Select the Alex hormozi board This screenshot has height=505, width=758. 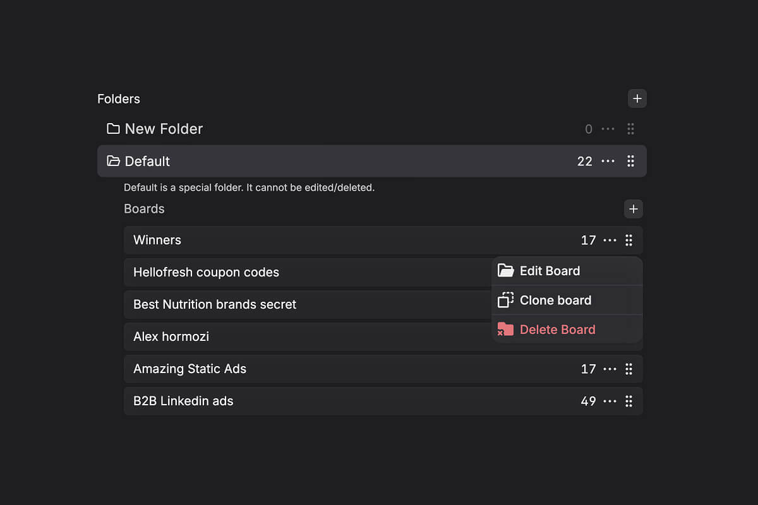click(x=171, y=337)
